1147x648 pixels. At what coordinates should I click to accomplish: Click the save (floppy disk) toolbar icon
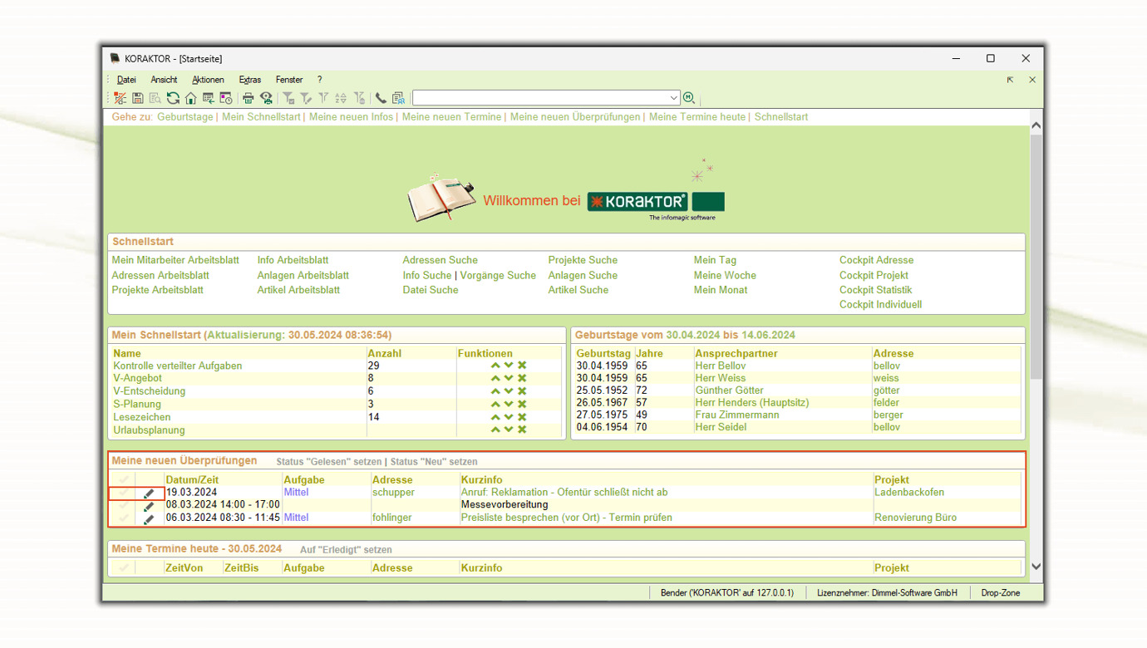pyautogui.click(x=138, y=98)
